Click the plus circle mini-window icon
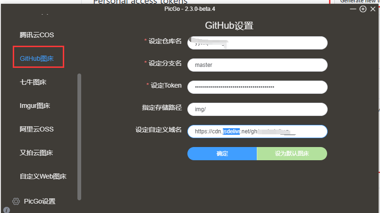Viewport: 380px width, 213px height. (x=363, y=9)
